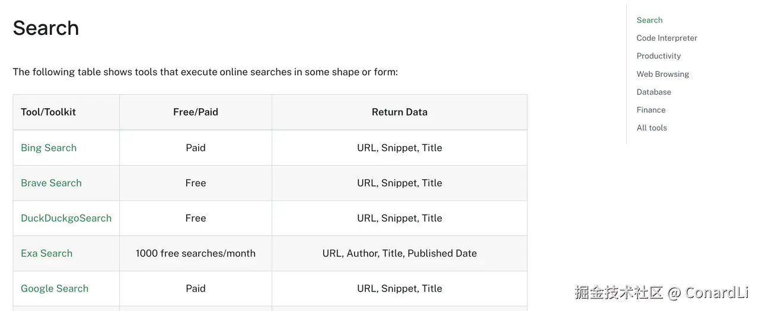Click the "1000 free searches/month" cell
The height and width of the screenshot is (311, 759).
[196, 253]
